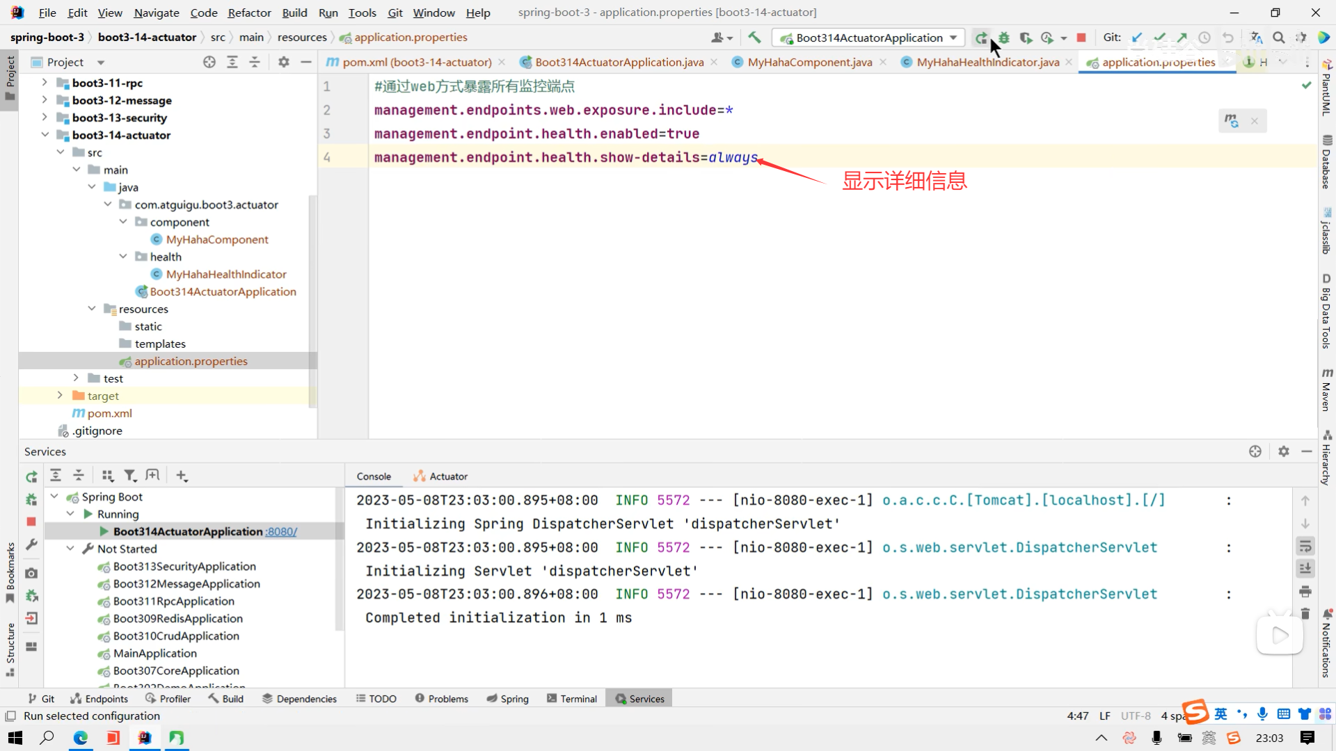Collapse the Not Started services node
This screenshot has width=1336, height=751.
[70, 549]
